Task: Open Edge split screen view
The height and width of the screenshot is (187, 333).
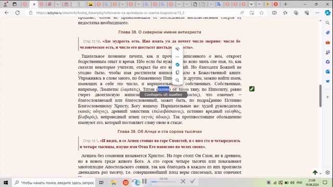Action: pos(274,12)
